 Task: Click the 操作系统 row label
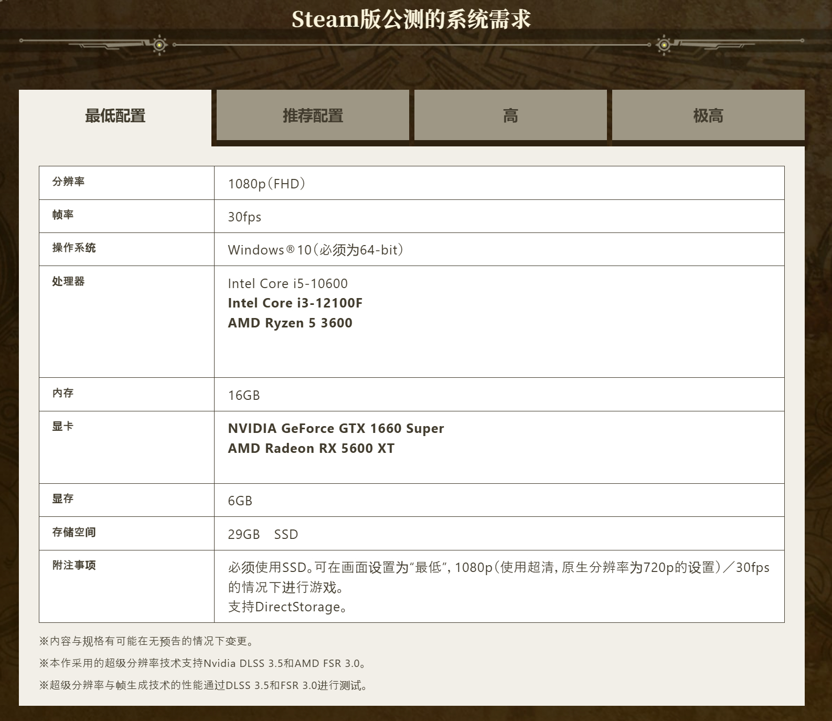click(x=74, y=248)
